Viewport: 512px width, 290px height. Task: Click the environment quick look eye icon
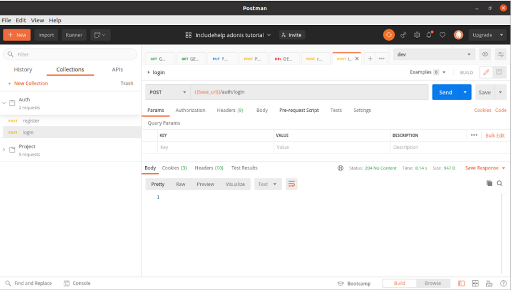pyautogui.click(x=485, y=55)
